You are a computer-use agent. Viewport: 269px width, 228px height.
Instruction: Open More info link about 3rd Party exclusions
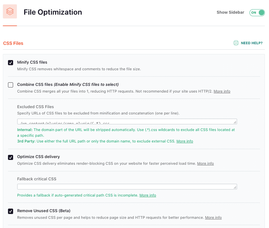[x=185, y=141]
